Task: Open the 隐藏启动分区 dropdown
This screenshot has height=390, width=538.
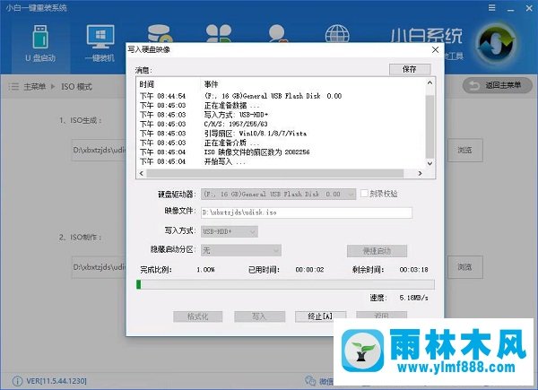Action: [241, 250]
